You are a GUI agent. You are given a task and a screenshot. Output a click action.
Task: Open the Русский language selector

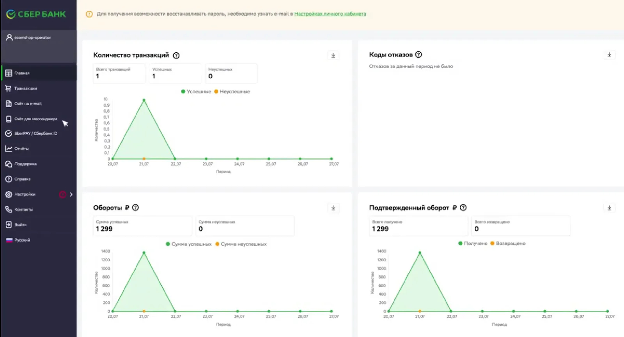point(22,240)
